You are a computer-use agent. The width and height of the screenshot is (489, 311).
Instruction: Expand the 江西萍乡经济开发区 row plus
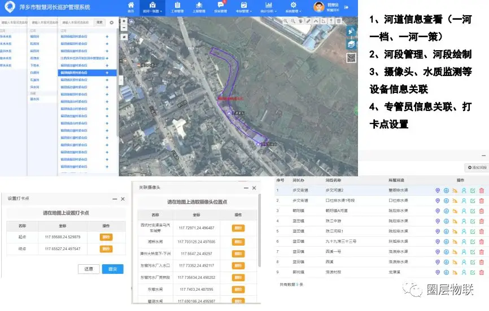(x=107, y=58)
